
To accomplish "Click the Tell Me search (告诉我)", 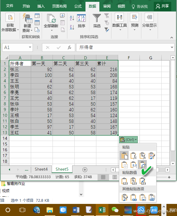I will pos(140,6).
